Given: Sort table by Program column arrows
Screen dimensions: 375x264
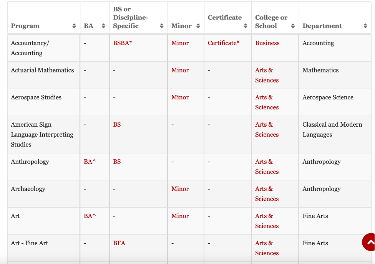Looking at the screenshot, I should (74, 26).
